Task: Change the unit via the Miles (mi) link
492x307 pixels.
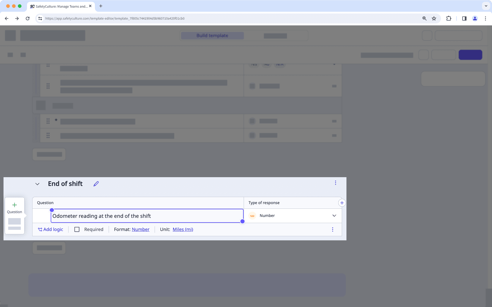Action: coord(183,230)
